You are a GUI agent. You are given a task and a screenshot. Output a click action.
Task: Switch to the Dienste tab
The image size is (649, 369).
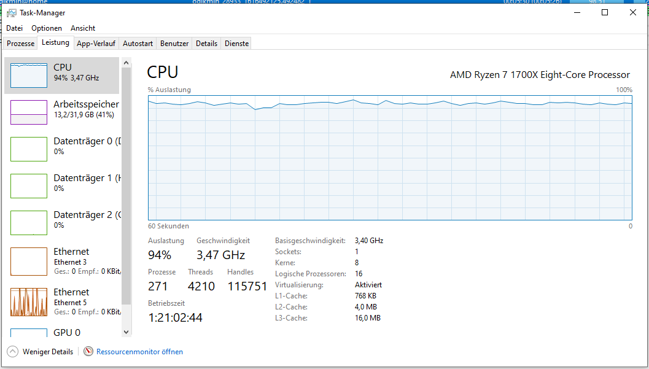[237, 44]
